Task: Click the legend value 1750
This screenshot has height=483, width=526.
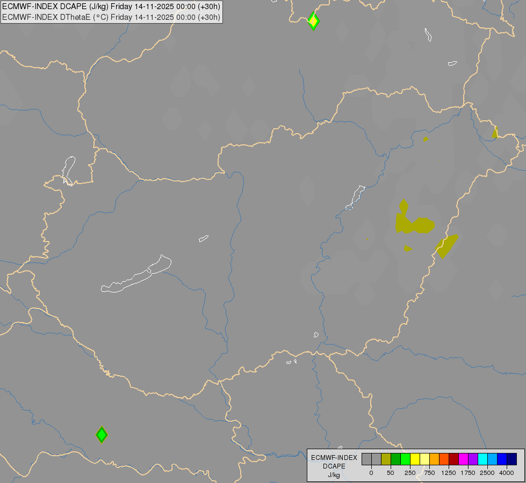Action: (468, 473)
